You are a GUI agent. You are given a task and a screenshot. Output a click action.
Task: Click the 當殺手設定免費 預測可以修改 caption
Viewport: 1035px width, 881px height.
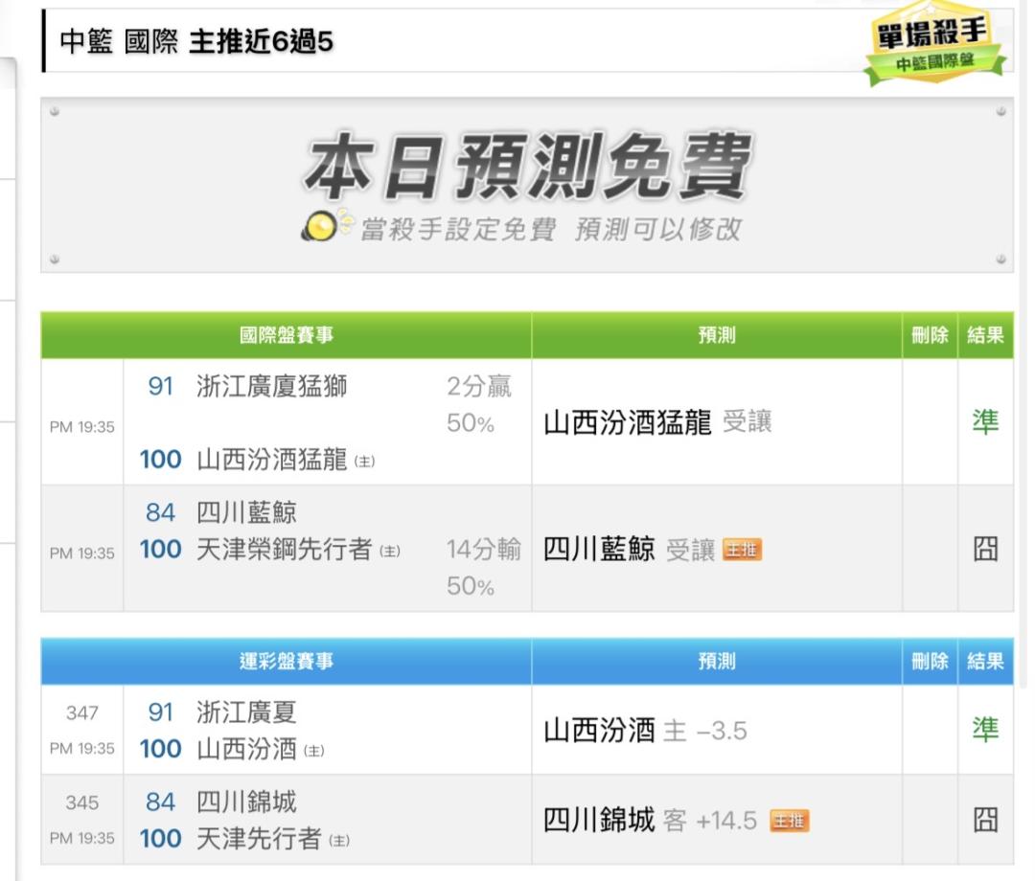pyautogui.click(x=551, y=230)
